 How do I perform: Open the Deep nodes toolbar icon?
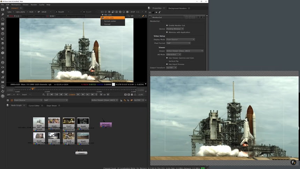click(x=3, y=62)
